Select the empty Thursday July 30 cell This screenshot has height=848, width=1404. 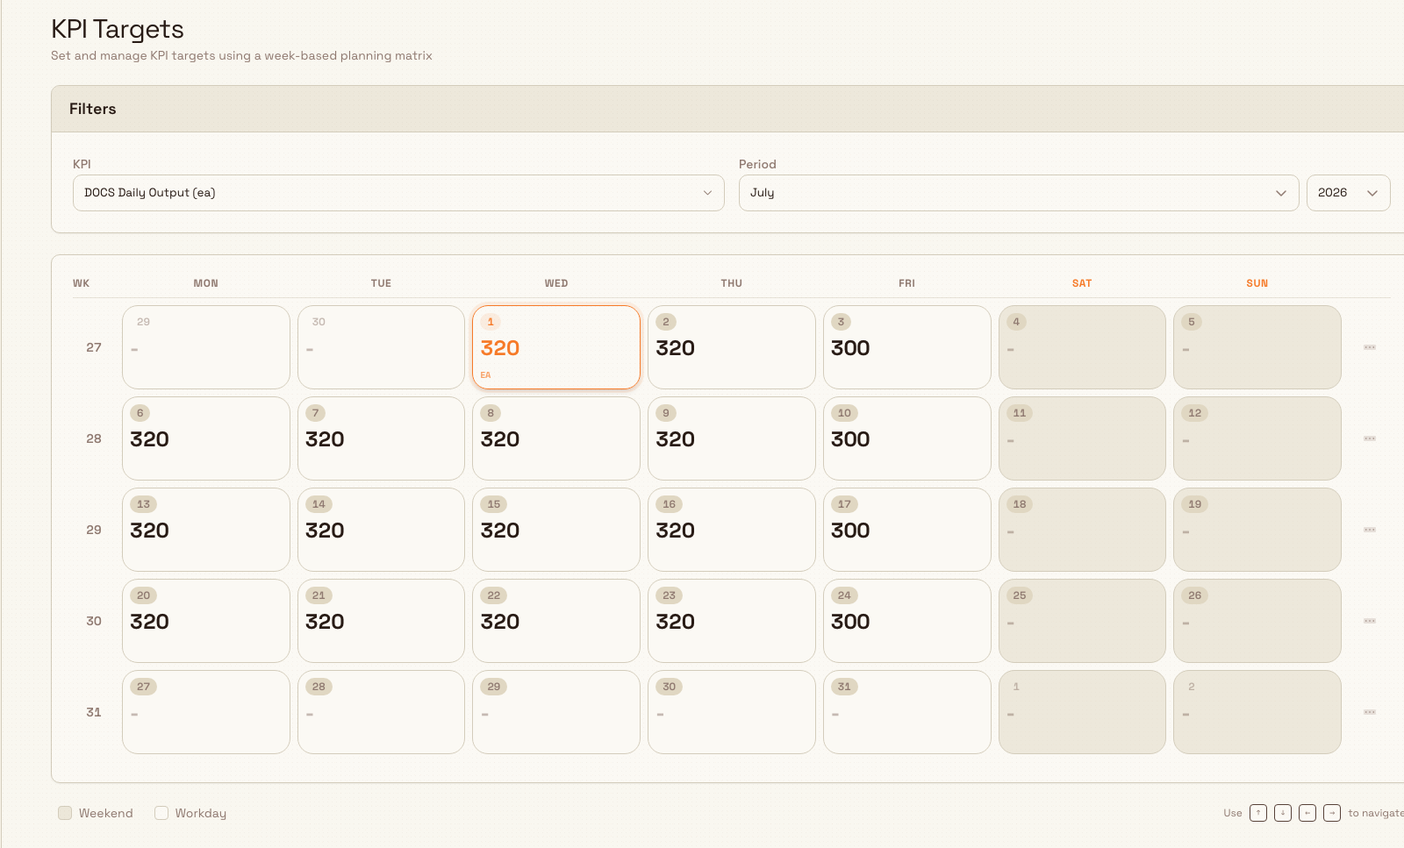point(732,712)
